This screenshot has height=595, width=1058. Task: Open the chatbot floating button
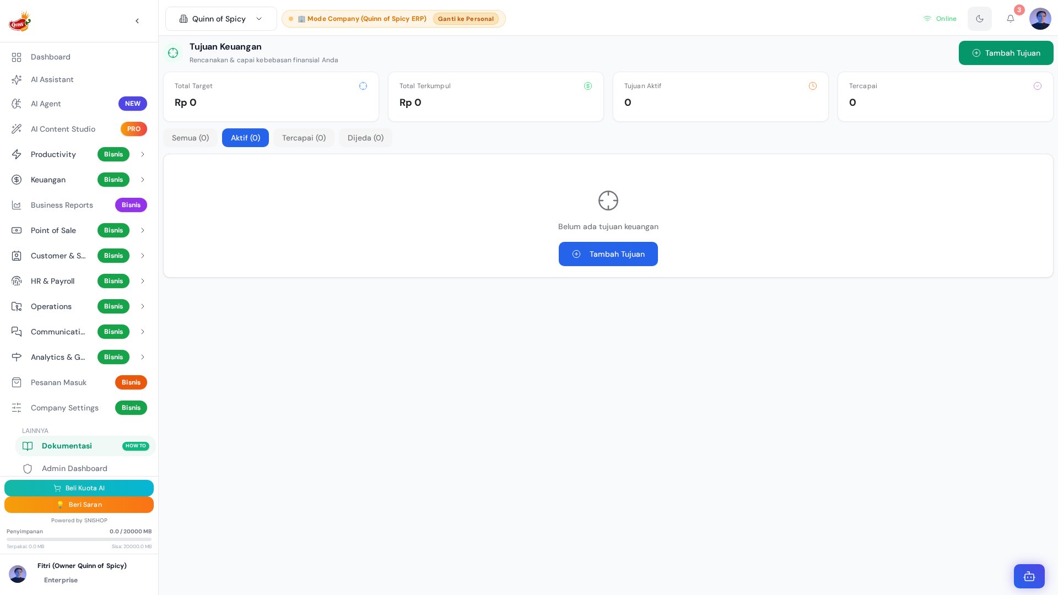(x=1029, y=576)
